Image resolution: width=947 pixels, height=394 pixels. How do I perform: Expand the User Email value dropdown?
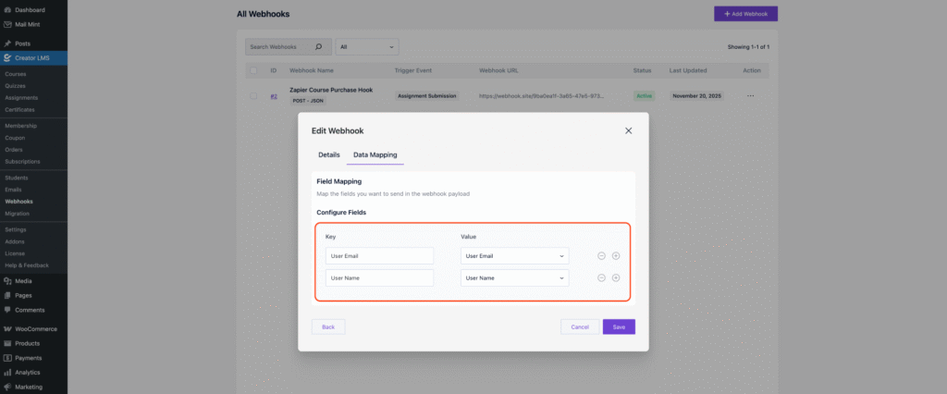point(514,256)
